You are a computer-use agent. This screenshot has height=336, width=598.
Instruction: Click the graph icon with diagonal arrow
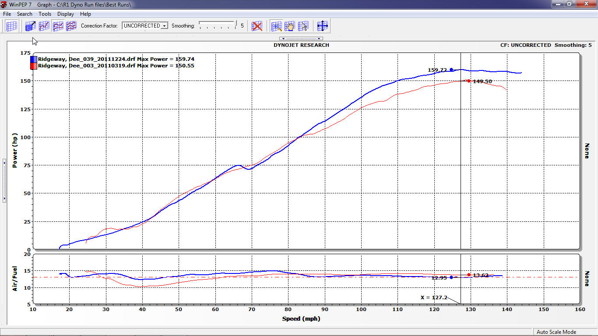coord(30,26)
